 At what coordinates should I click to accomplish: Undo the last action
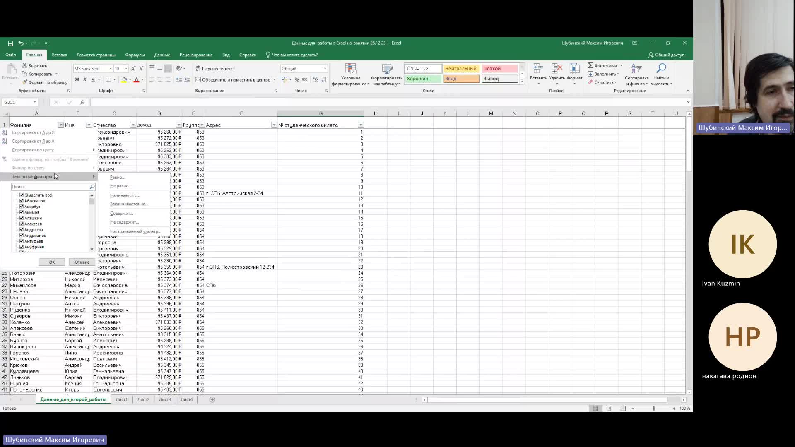click(x=21, y=43)
